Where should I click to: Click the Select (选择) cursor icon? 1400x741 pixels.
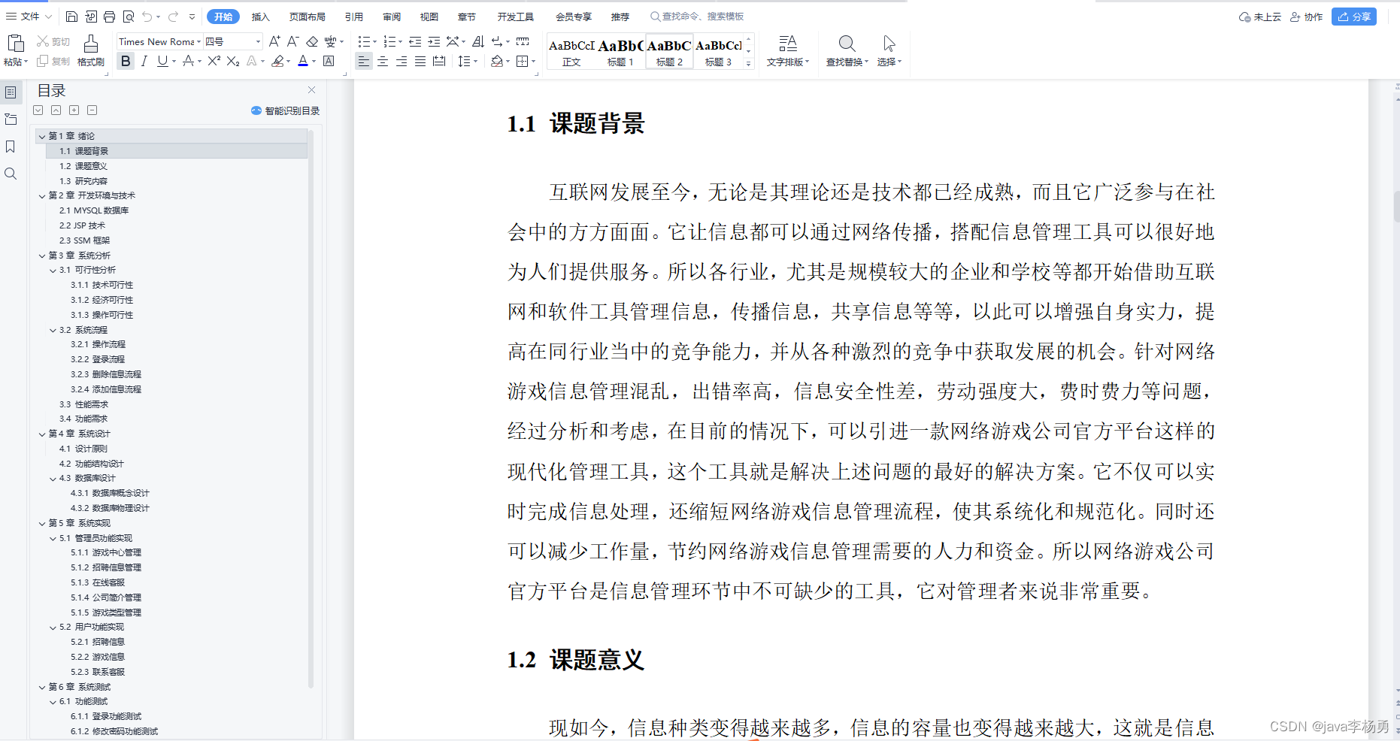coord(889,44)
